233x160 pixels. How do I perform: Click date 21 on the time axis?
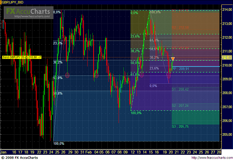[177, 152]
